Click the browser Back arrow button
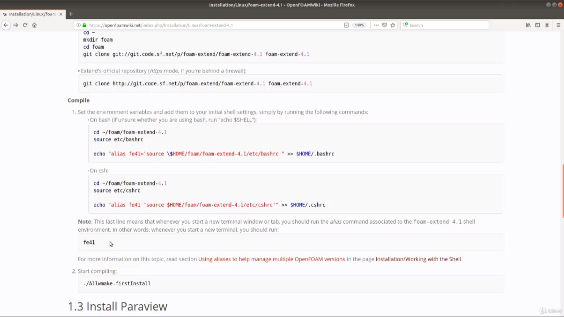The height and width of the screenshot is (317, 564). pyautogui.click(x=6, y=25)
